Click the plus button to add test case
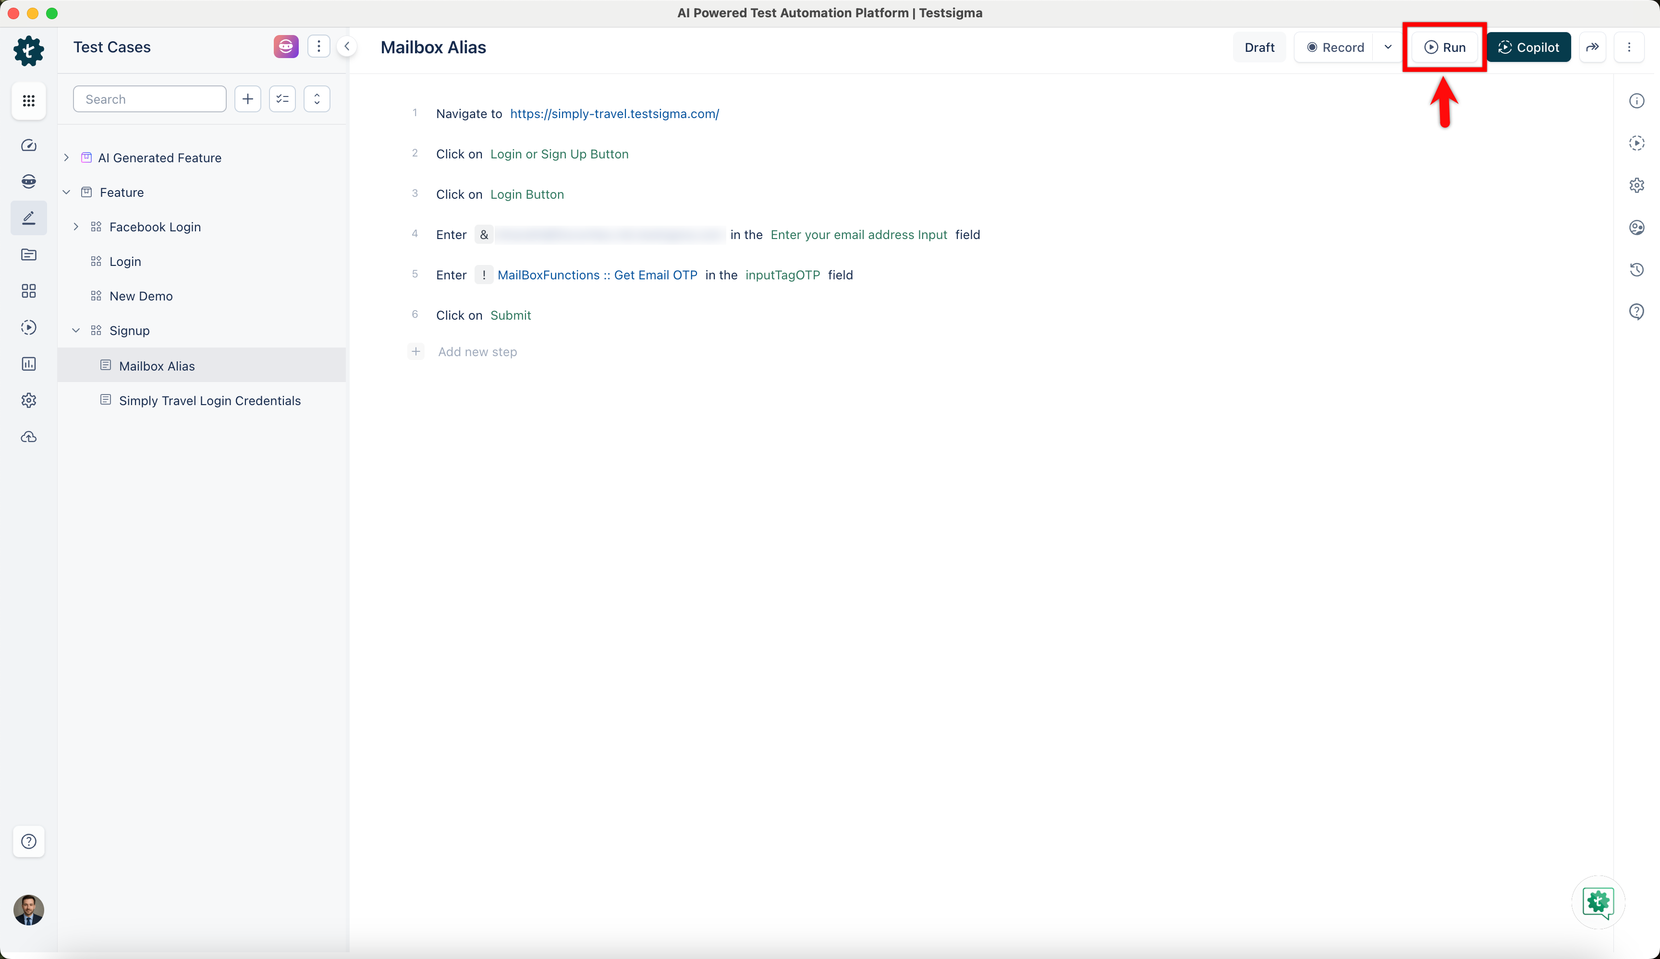 [x=248, y=99]
